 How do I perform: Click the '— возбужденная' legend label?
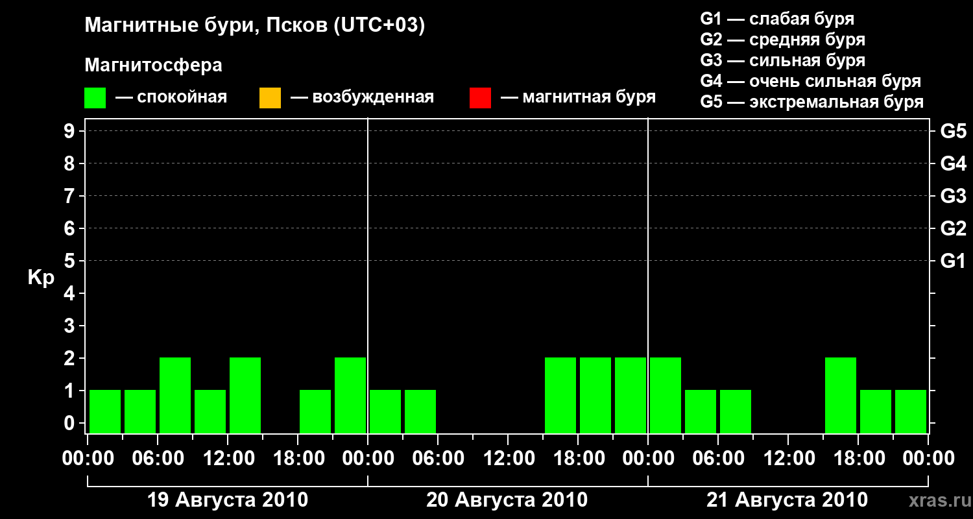[362, 98]
